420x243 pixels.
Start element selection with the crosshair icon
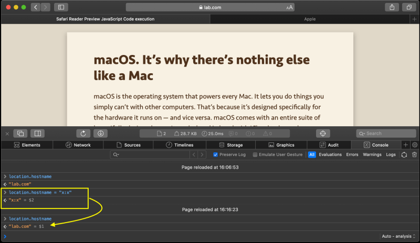tap(323, 134)
